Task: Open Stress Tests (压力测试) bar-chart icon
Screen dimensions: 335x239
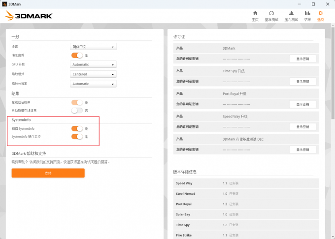Action: (x=291, y=15)
